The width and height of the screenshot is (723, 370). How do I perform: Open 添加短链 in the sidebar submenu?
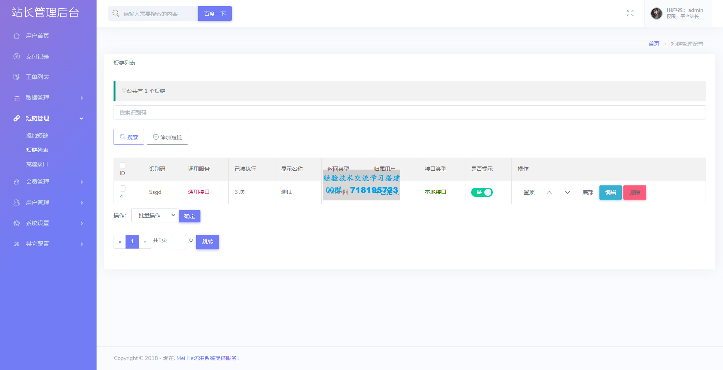pyautogui.click(x=37, y=136)
